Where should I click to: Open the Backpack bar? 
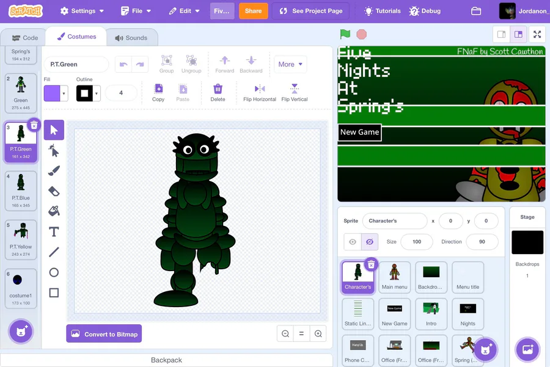(166, 360)
